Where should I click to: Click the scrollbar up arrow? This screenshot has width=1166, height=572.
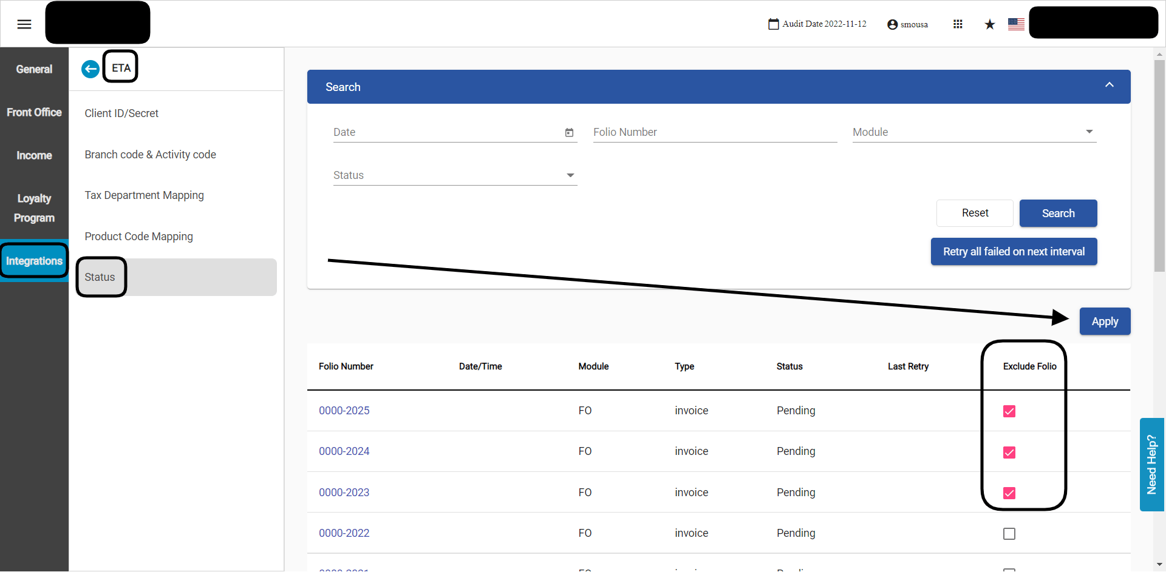tap(1160, 54)
